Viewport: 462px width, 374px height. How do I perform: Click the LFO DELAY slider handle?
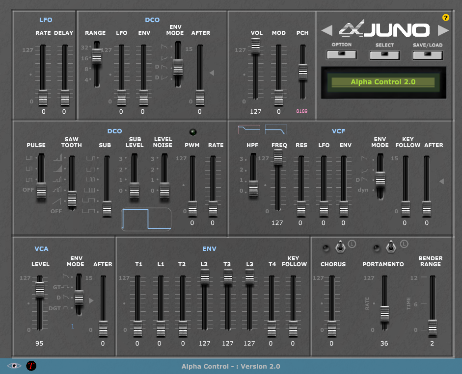65,98
